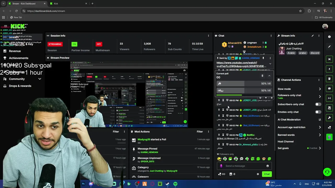Click the Filter button in Mod Actions
The width and height of the screenshot is (335, 188).
pos(200,132)
